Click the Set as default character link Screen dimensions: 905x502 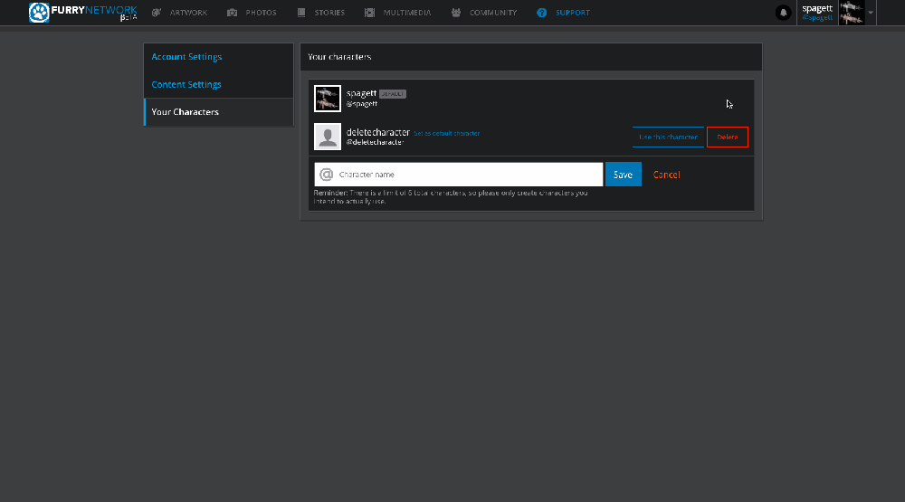[x=447, y=133]
